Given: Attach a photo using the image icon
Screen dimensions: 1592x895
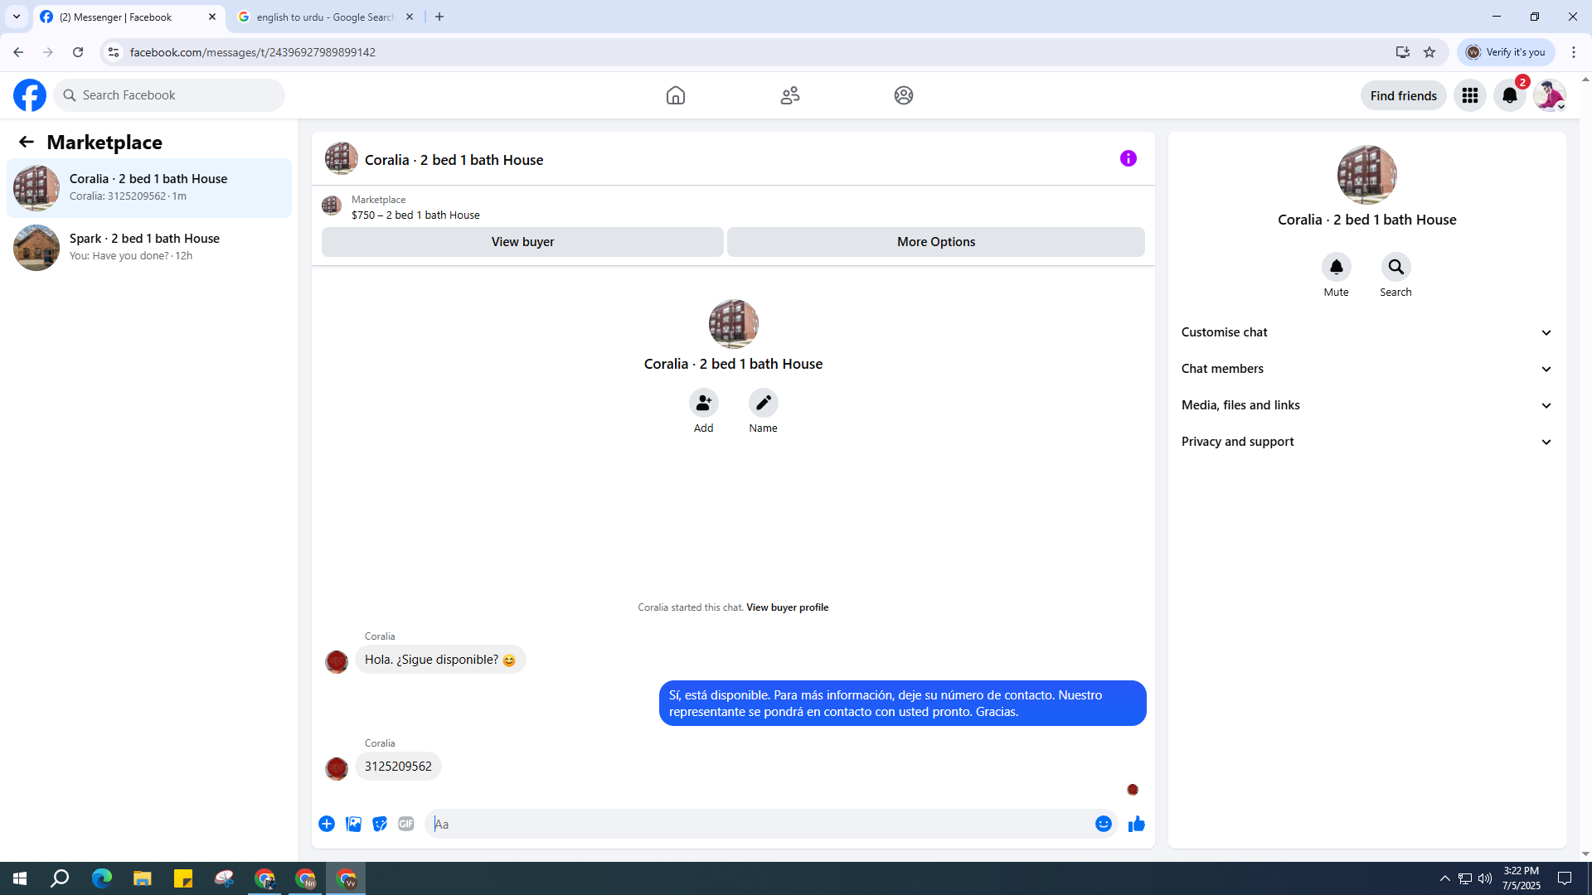Looking at the screenshot, I should pyautogui.click(x=353, y=824).
